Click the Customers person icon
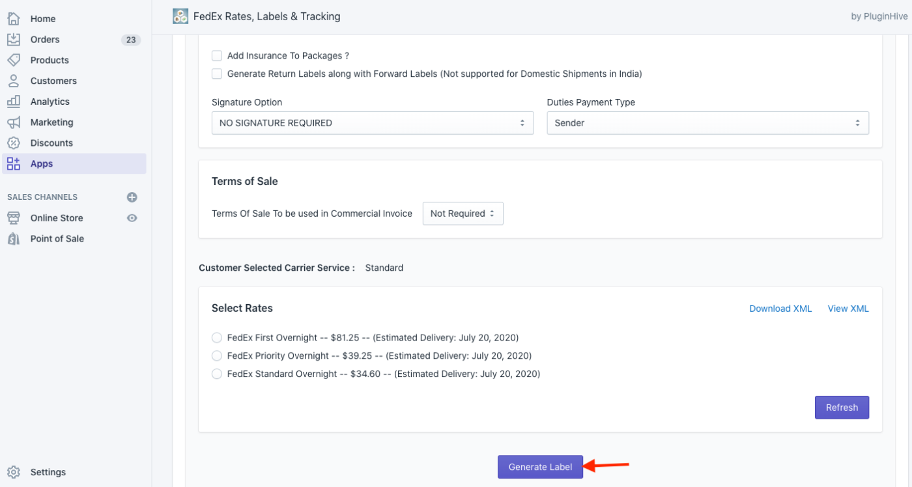The height and width of the screenshot is (487, 912). [14, 81]
